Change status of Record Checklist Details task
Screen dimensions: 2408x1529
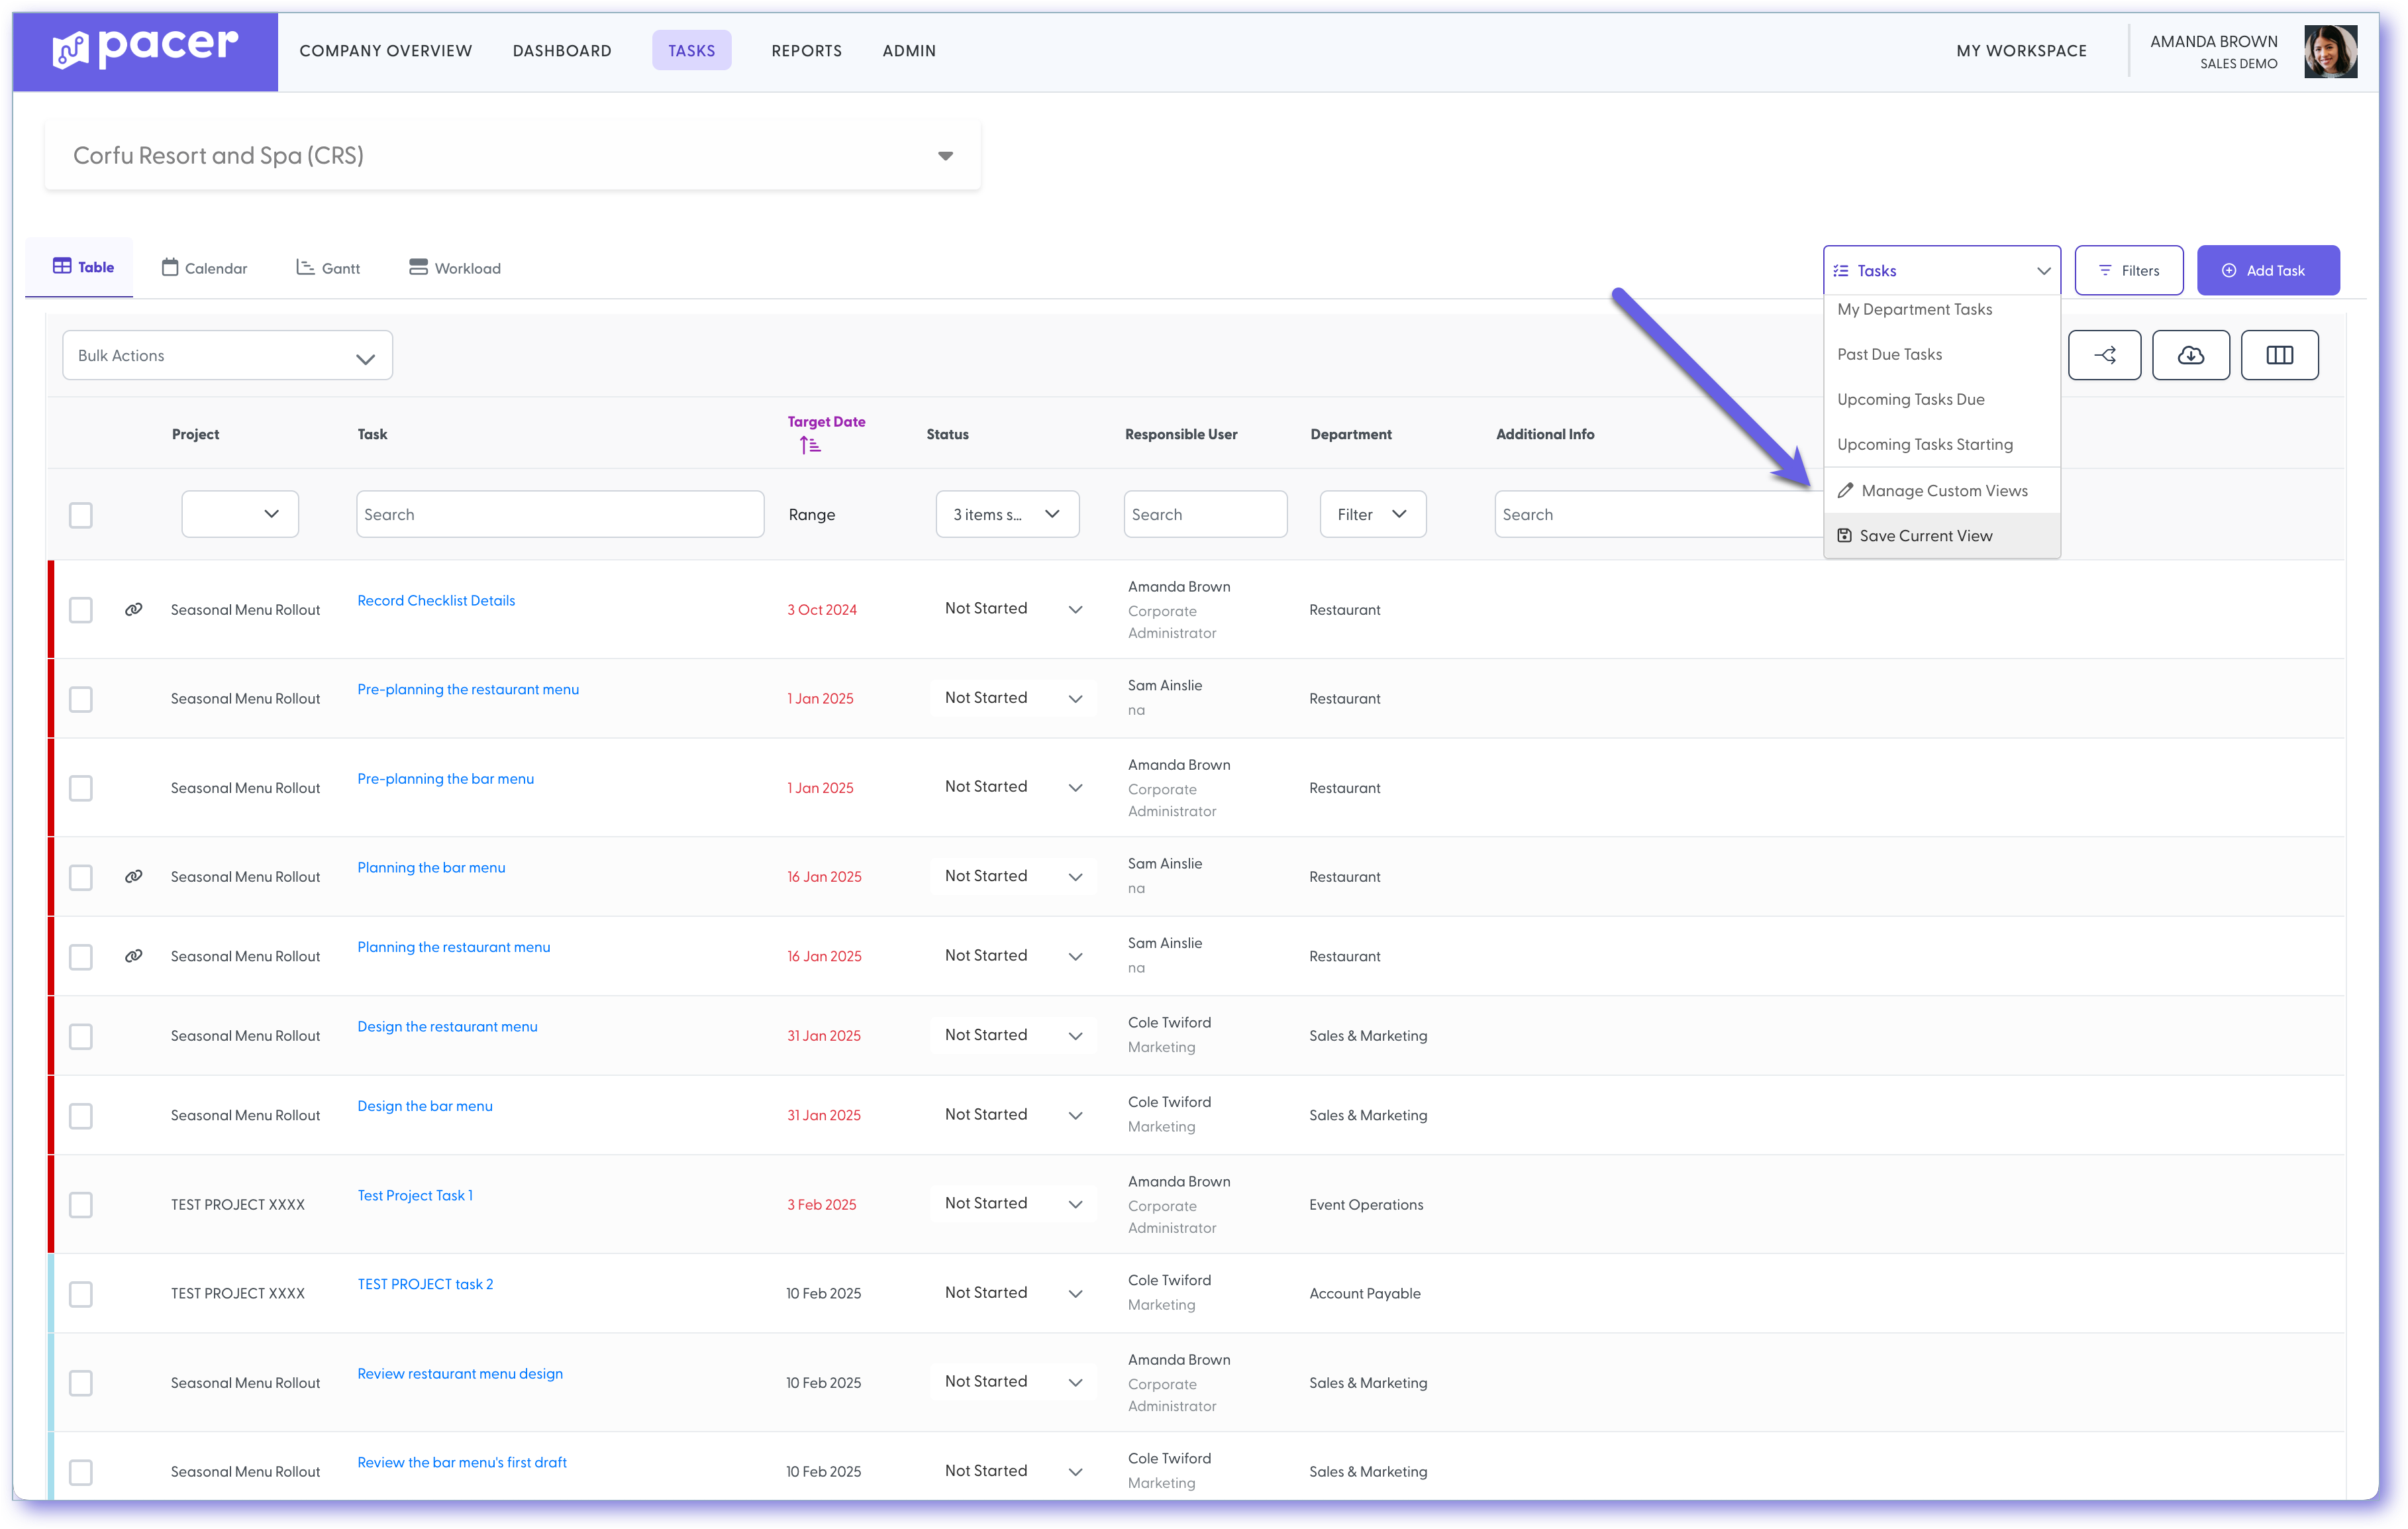1013,609
